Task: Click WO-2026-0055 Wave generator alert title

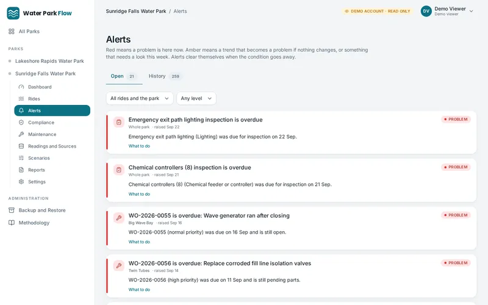Action: [209, 215]
